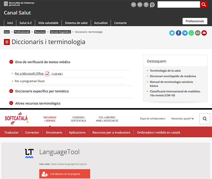Send page by email icon
The width and height of the screenshot is (212, 179).
[198, 33]
